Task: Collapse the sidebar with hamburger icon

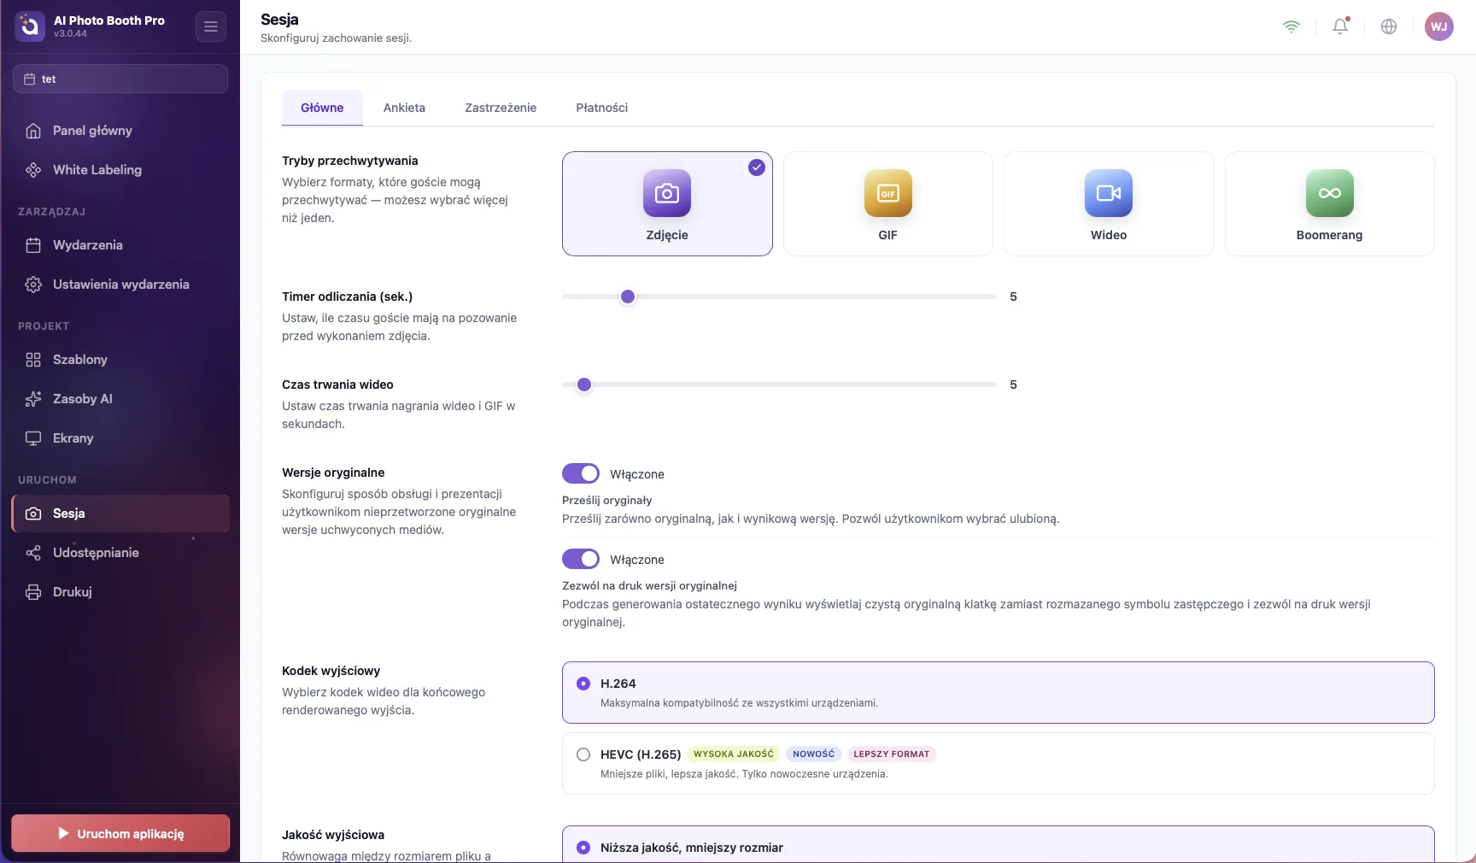Action: pos(211,26)
